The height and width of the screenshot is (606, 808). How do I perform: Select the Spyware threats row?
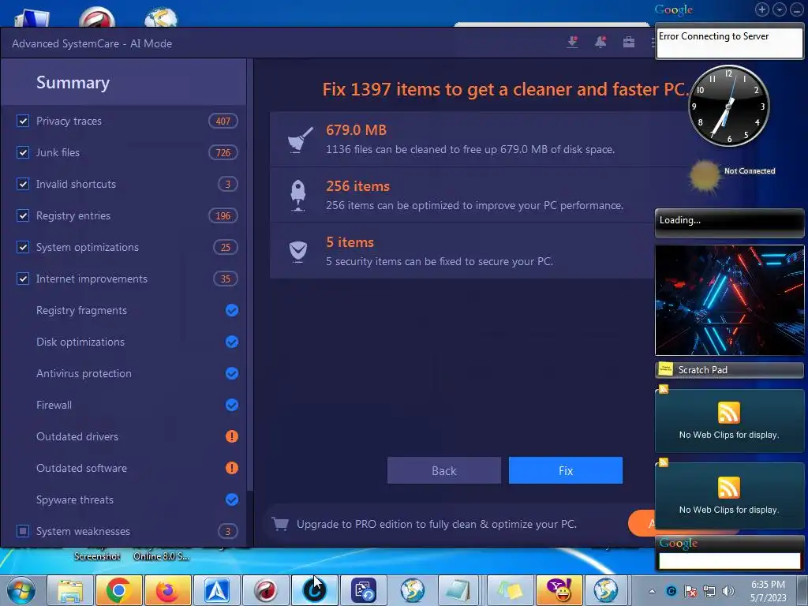point(124,499)
